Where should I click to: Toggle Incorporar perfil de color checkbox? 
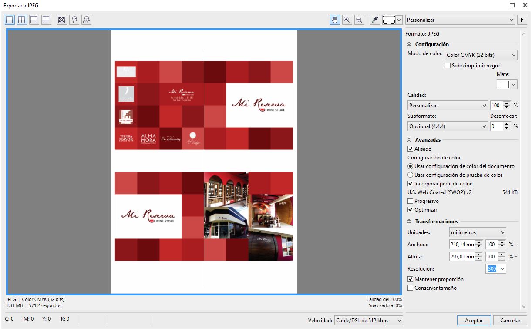pos(410,184)
